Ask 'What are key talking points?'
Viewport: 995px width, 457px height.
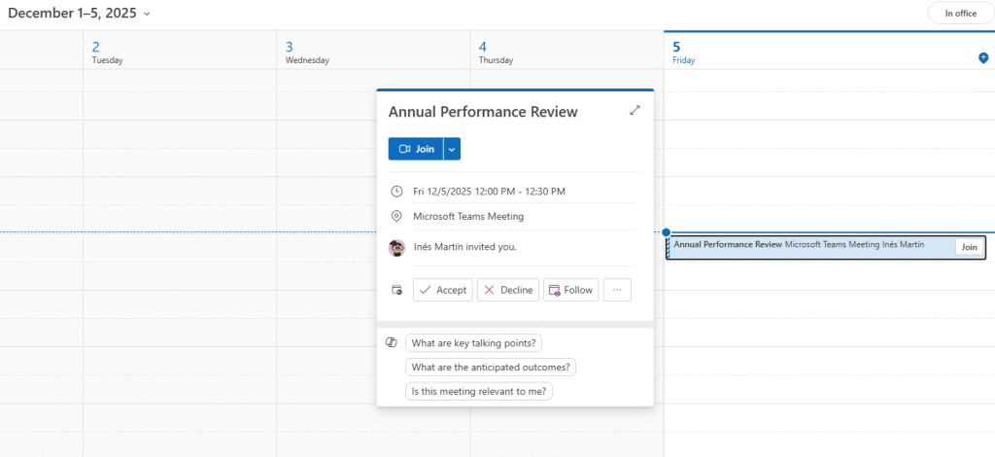click(473, 343)
